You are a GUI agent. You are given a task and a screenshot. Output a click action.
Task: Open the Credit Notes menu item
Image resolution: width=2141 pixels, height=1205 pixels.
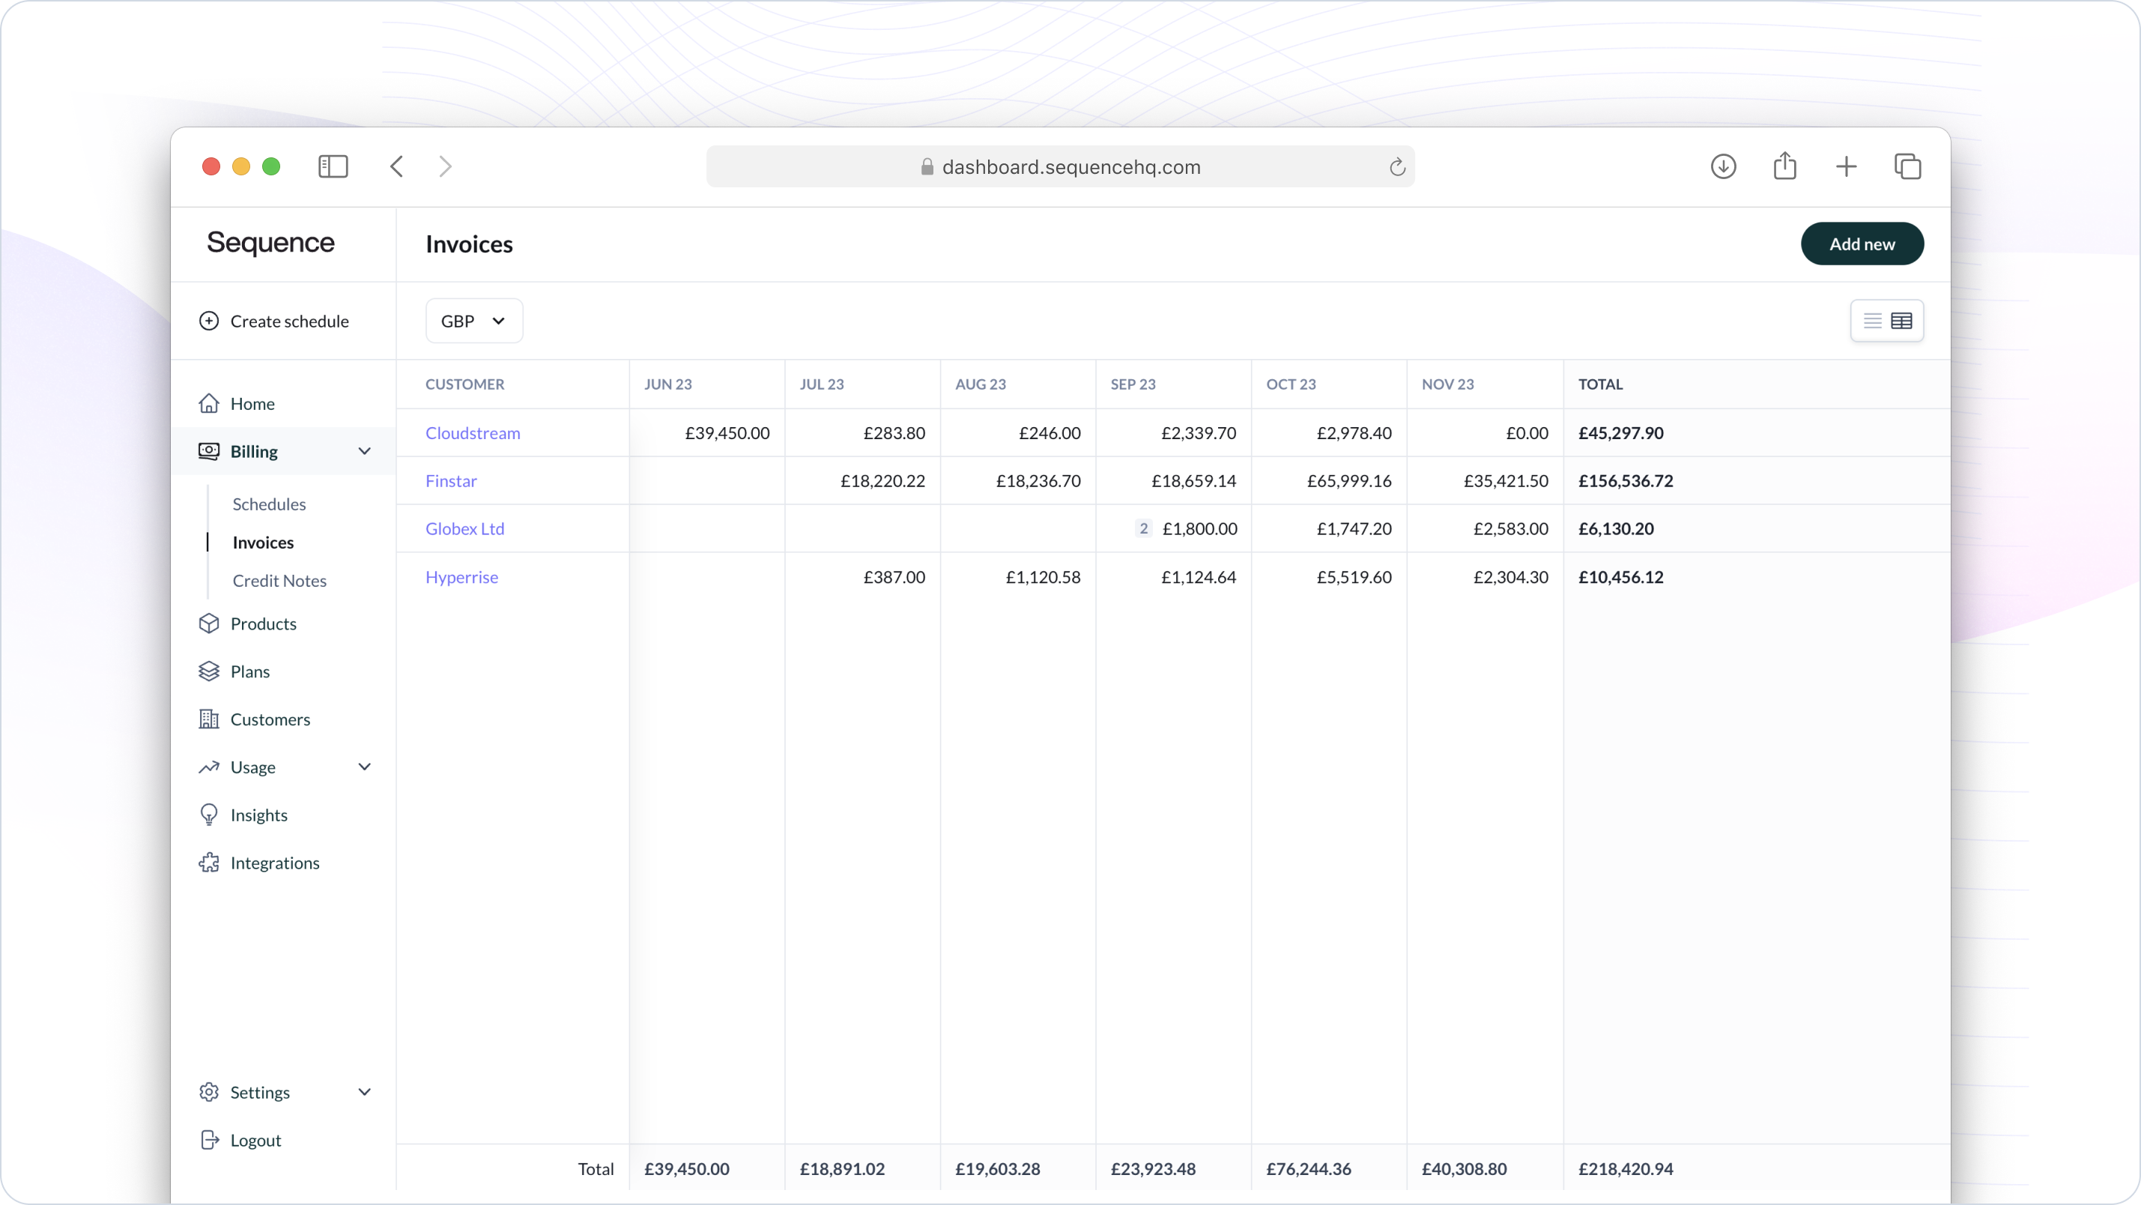point(279,580)
